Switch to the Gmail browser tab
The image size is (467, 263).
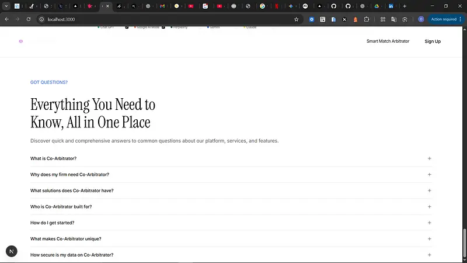point(162,6)
